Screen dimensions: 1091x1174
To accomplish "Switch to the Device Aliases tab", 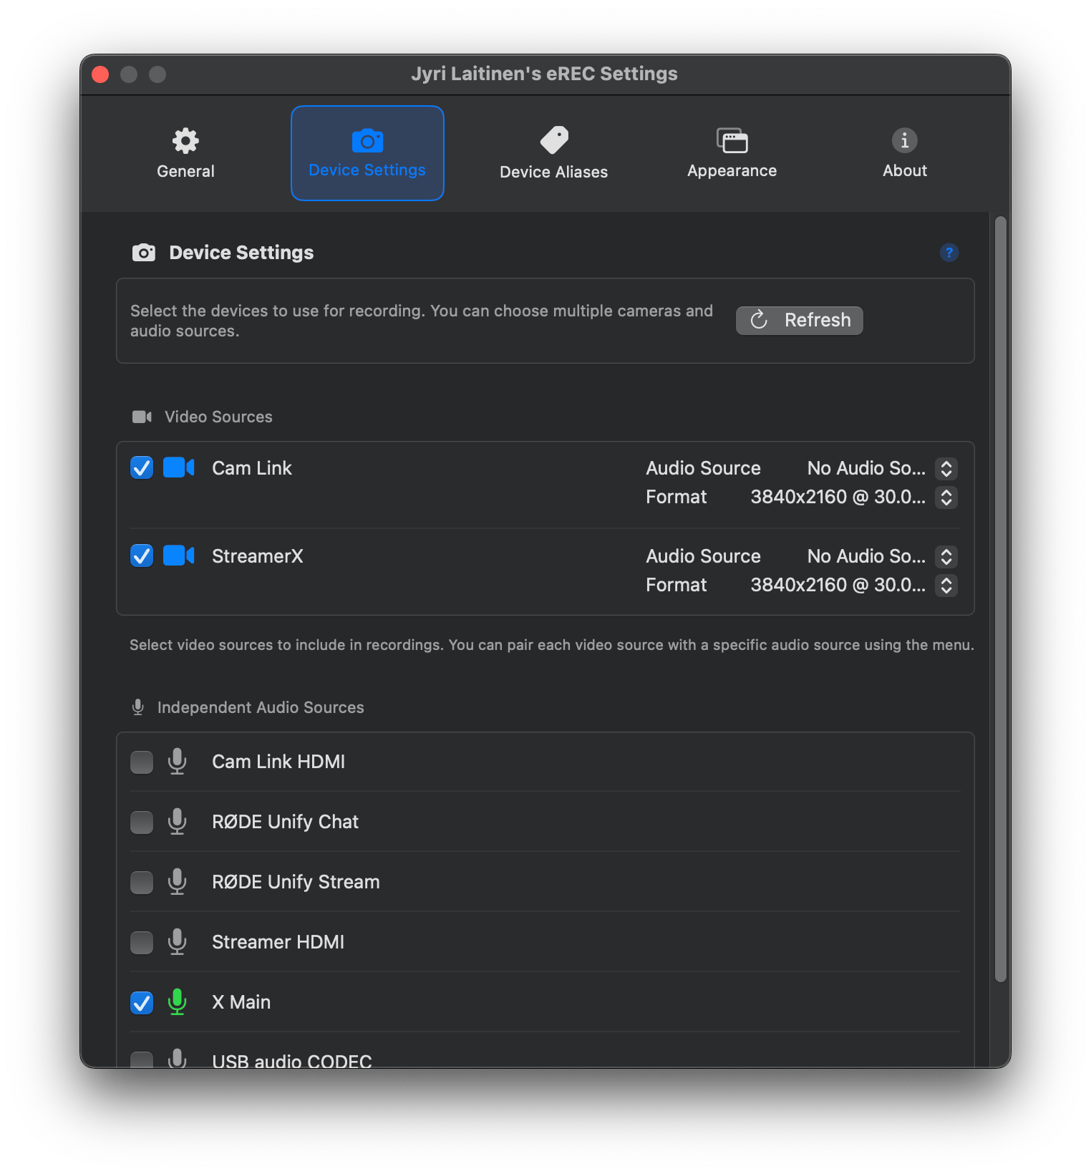I will (553, 153).
